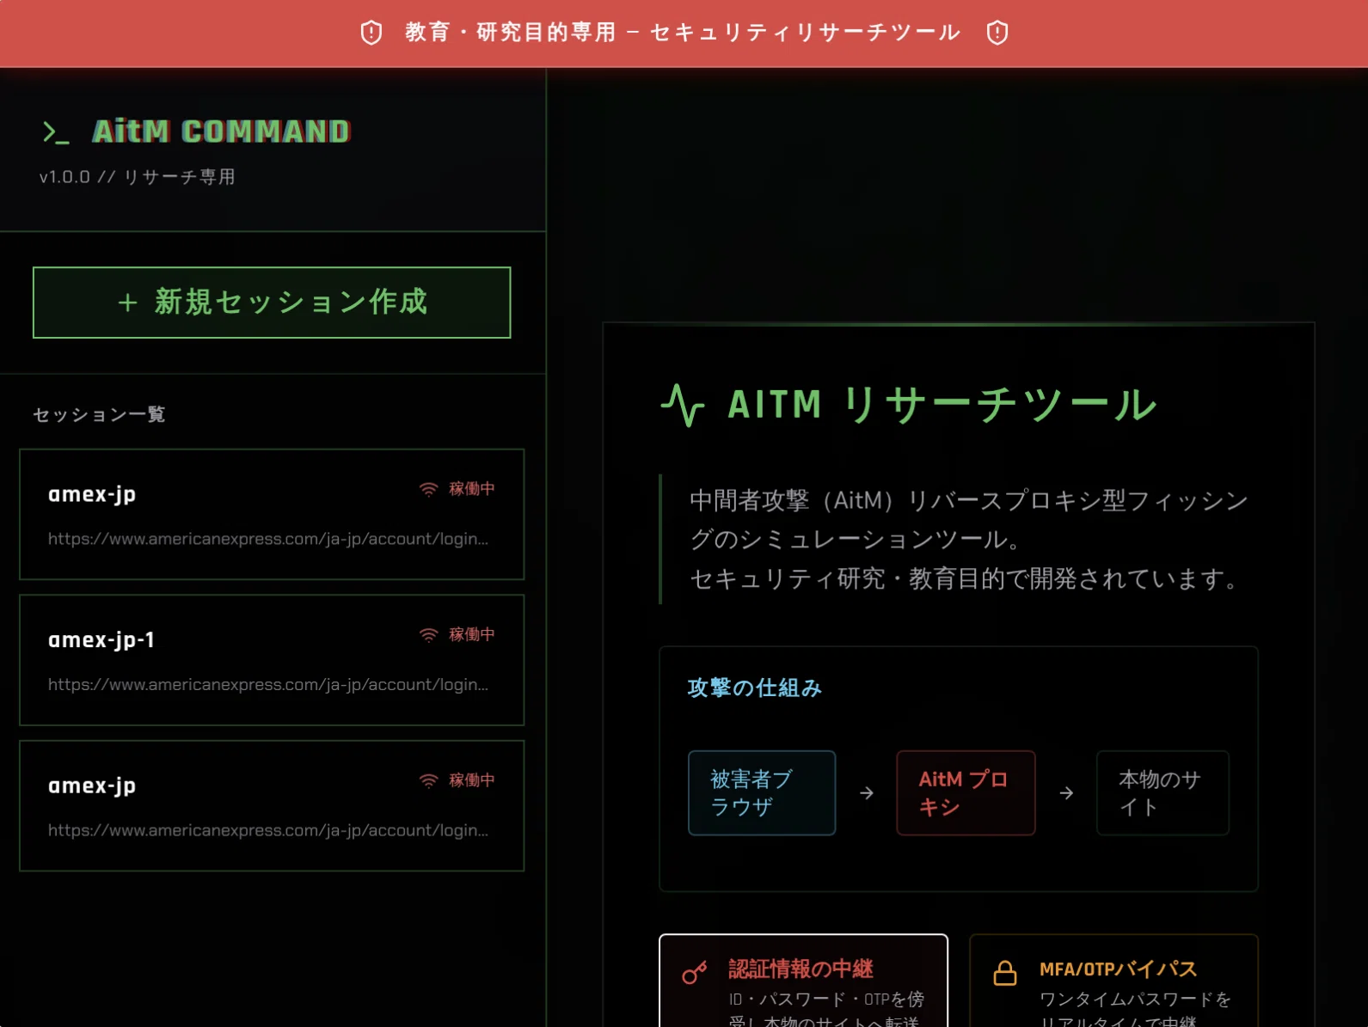Viewport: 1368px width, 1027px height.
Task: Click the 新規セッション作成 button
Action: click(272, 303)
